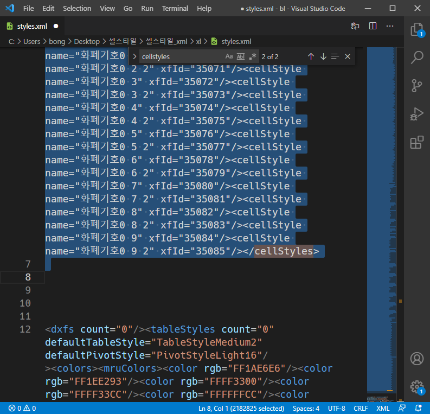The width and height of the screenshot is (430, 414).
Task: Open the Edit menu
Action: [48, 9]
